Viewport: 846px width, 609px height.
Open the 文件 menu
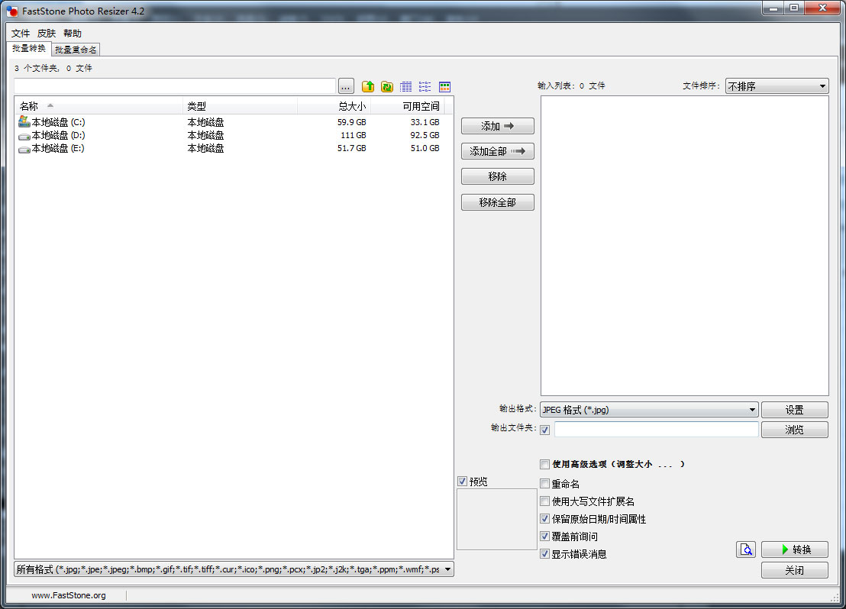coord(21,34)
